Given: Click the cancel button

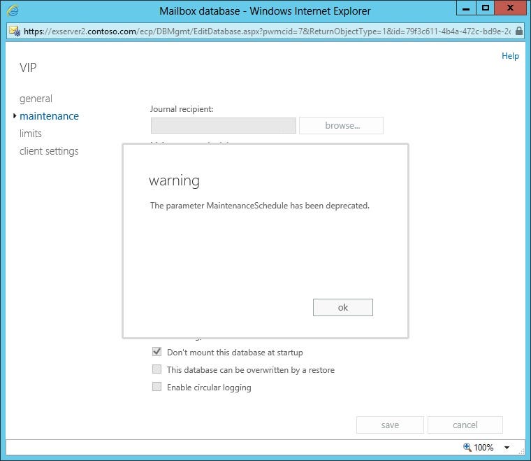Looking at the screenshot, I should tap(465, 425).
